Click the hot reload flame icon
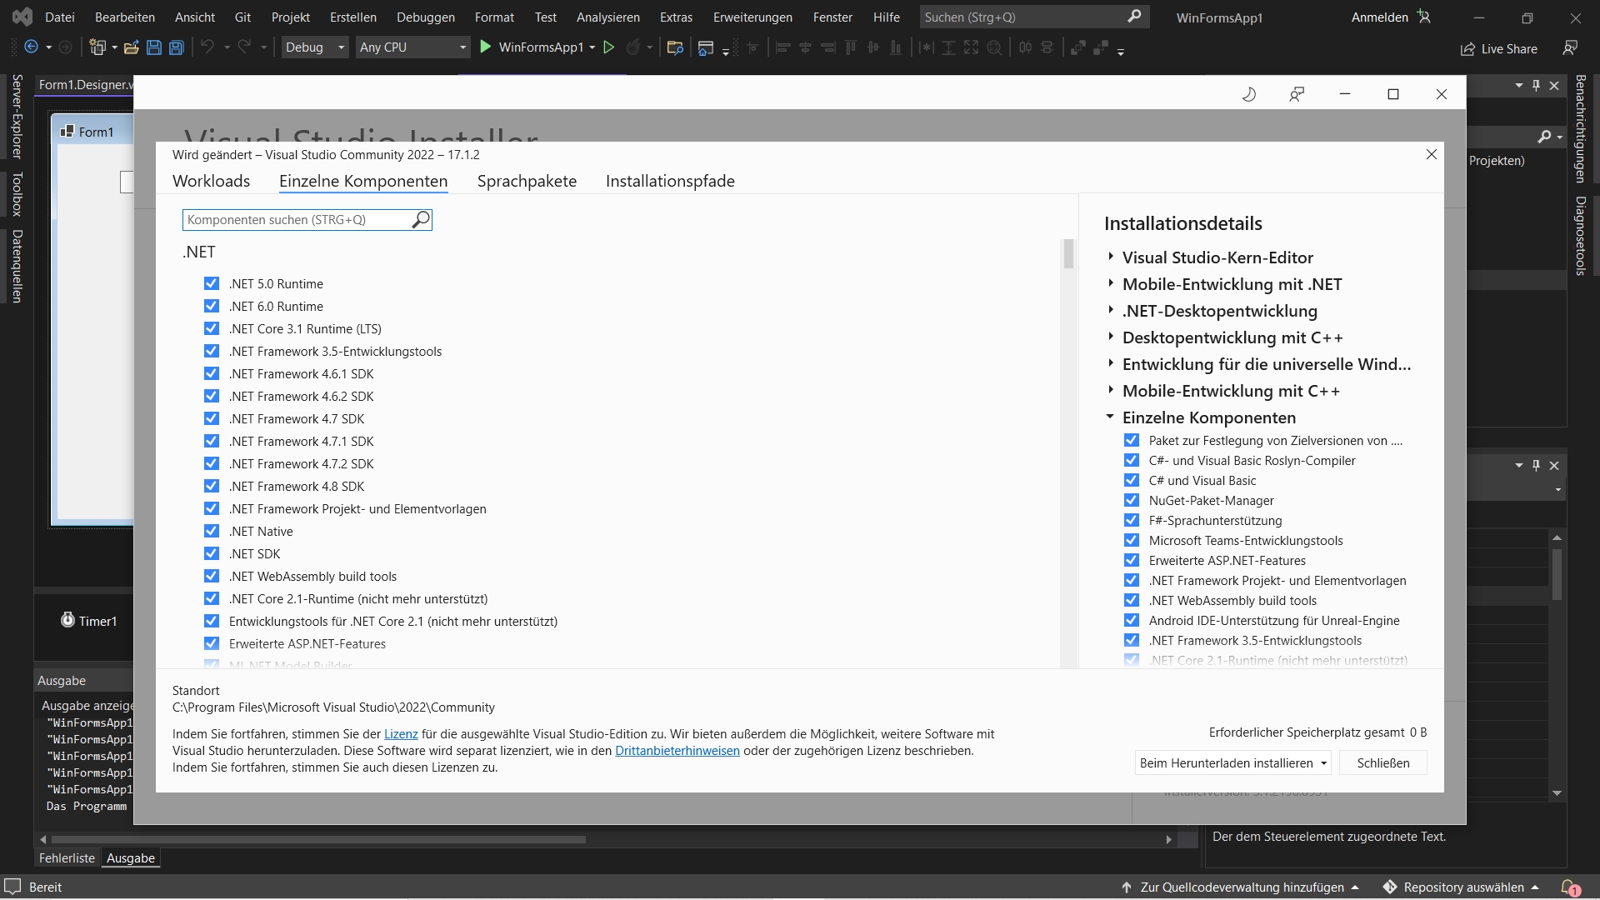 tap(633, 47)
